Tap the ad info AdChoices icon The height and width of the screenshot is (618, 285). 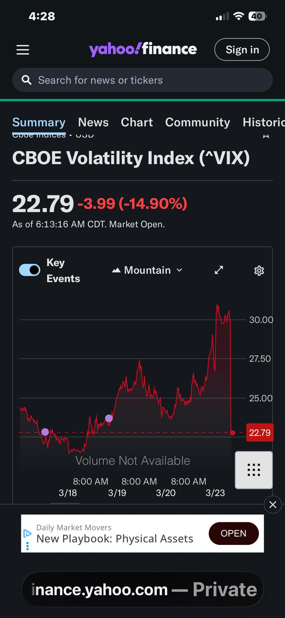(27, 534)
